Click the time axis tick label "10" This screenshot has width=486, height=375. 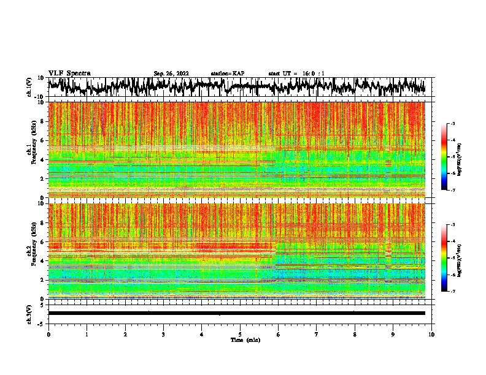coord(431,335)
